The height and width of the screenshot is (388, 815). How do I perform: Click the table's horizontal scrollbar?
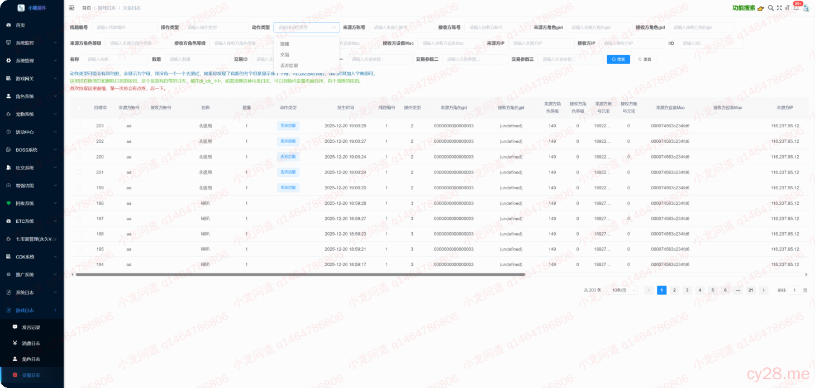301,275
